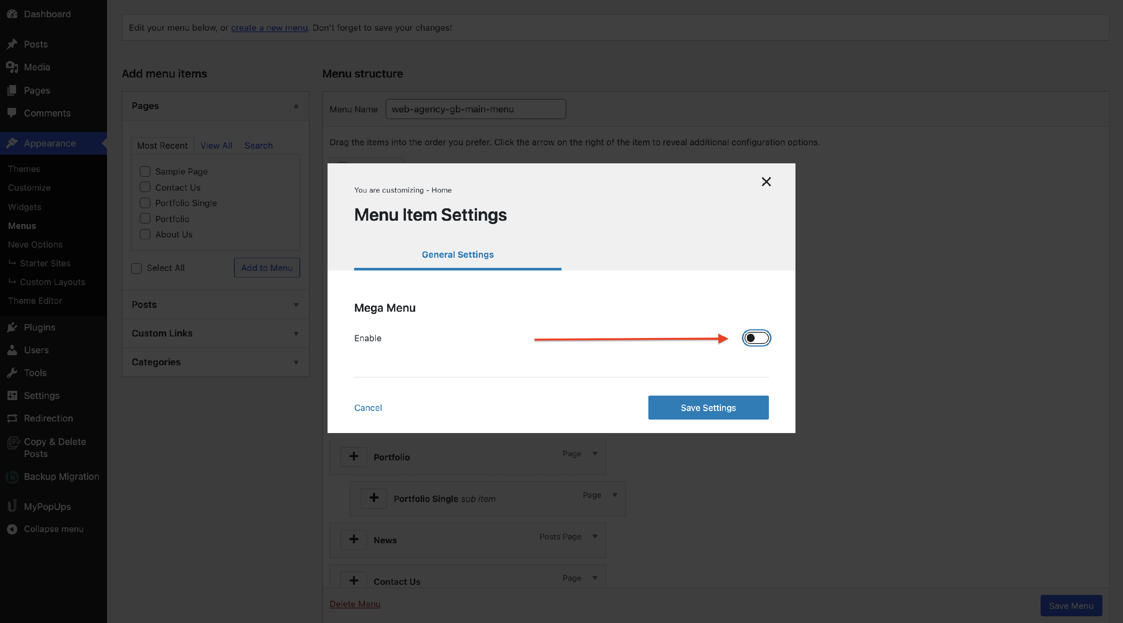Click the Backup Migration sidebar icon
1123x623 pixels.
click(x=12, y=477)
